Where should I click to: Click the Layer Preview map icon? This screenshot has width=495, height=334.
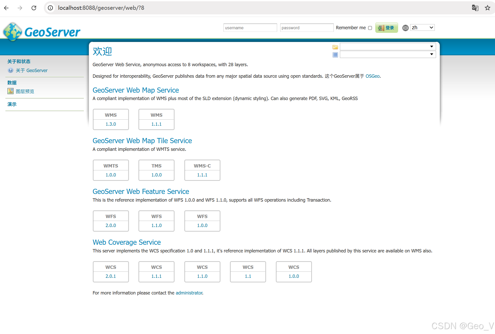tap(11, 91)
